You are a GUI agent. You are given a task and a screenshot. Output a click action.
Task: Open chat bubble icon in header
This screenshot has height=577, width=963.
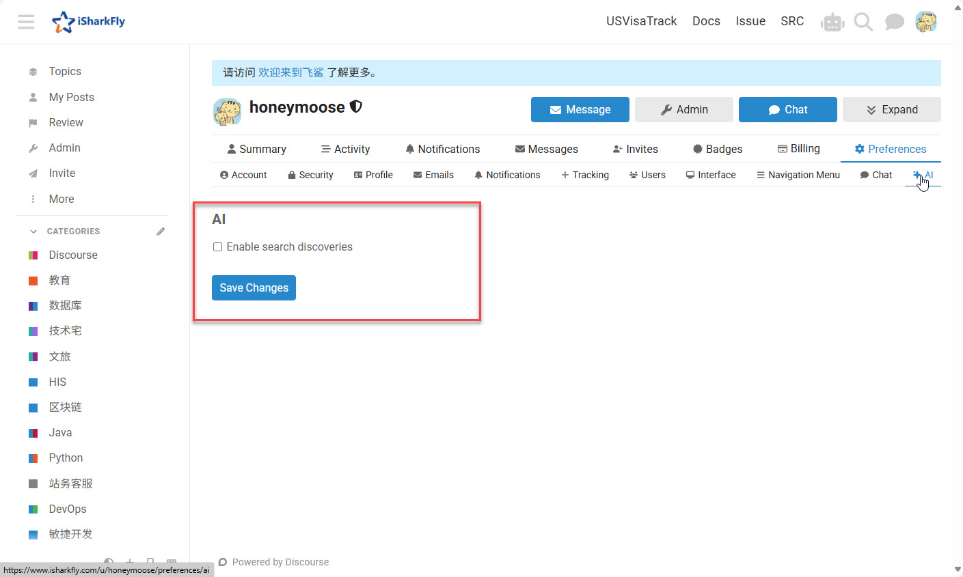[894, 22]
